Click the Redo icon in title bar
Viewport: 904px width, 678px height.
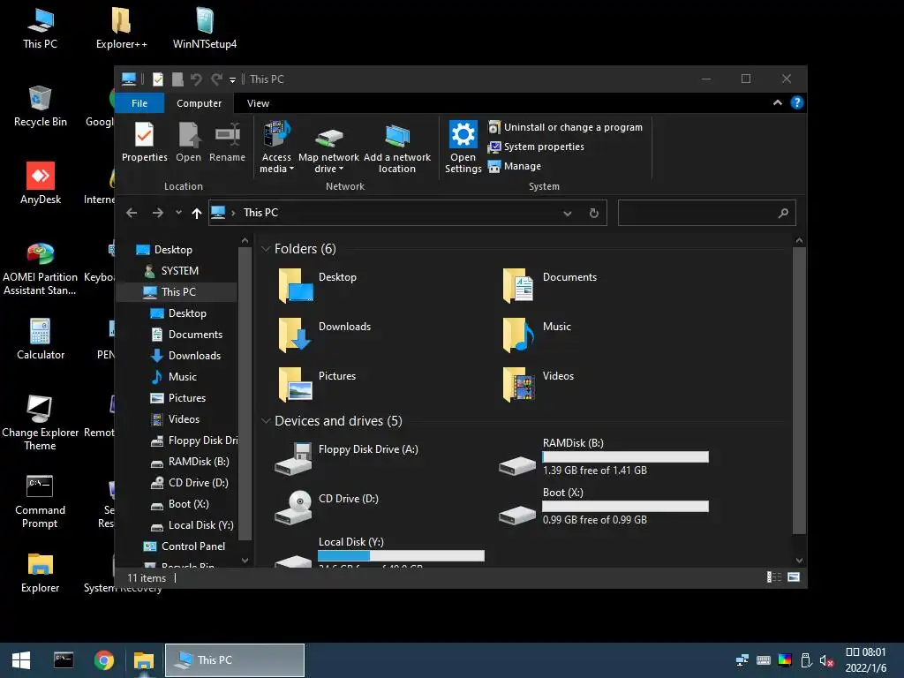tap(216, 79)
